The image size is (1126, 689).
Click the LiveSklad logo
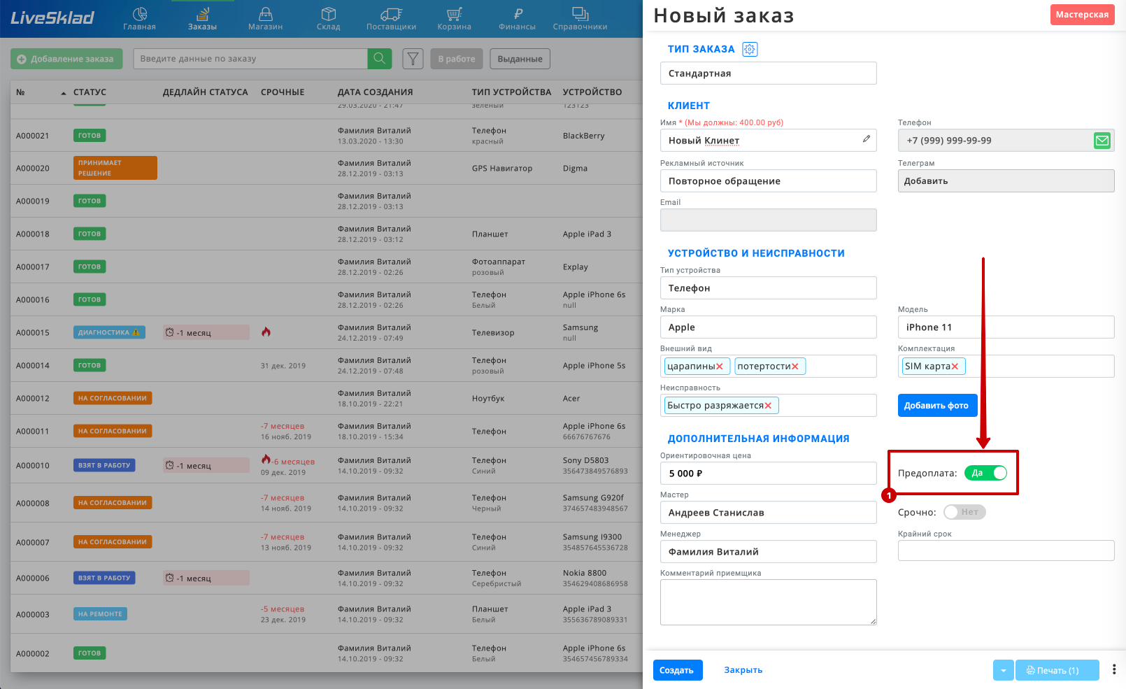pos(52,18)
